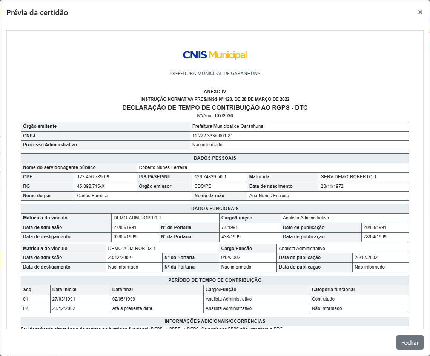
Task: Select the 'Prévia da certidão' dialog title
Action: [x=37, y=12]
